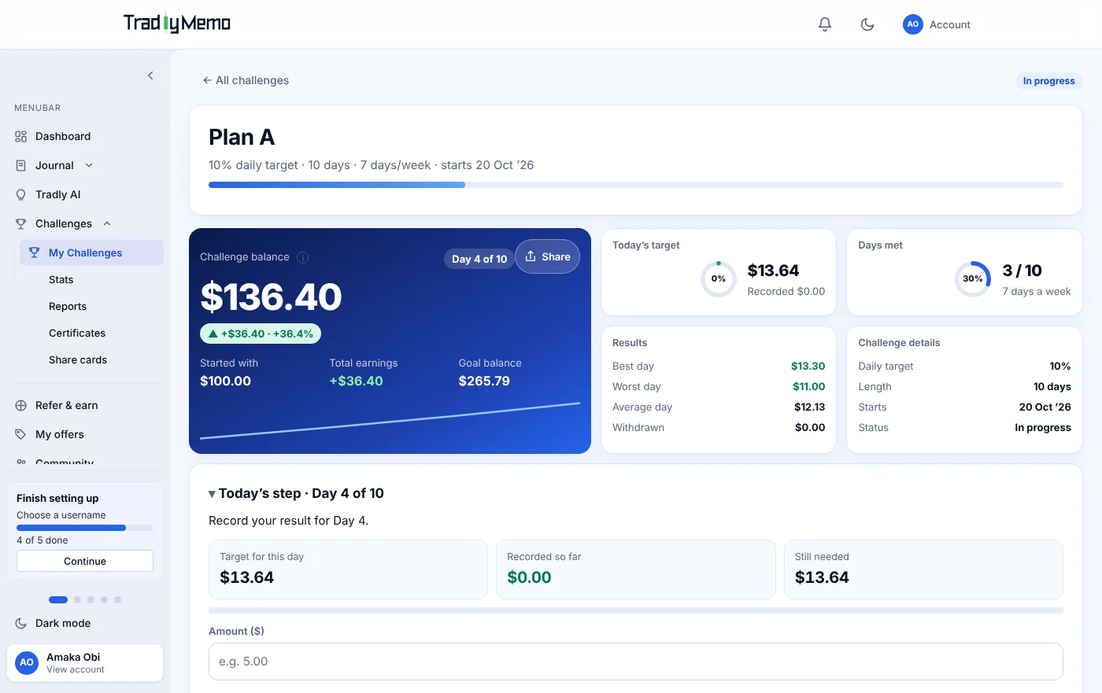1102x693 pixels.
Task: Click the Challenge balance info icon
Action: pos(302,257)
